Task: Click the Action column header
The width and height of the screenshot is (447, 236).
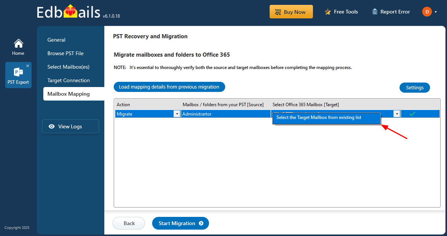Action: click(x=123, y=105)
